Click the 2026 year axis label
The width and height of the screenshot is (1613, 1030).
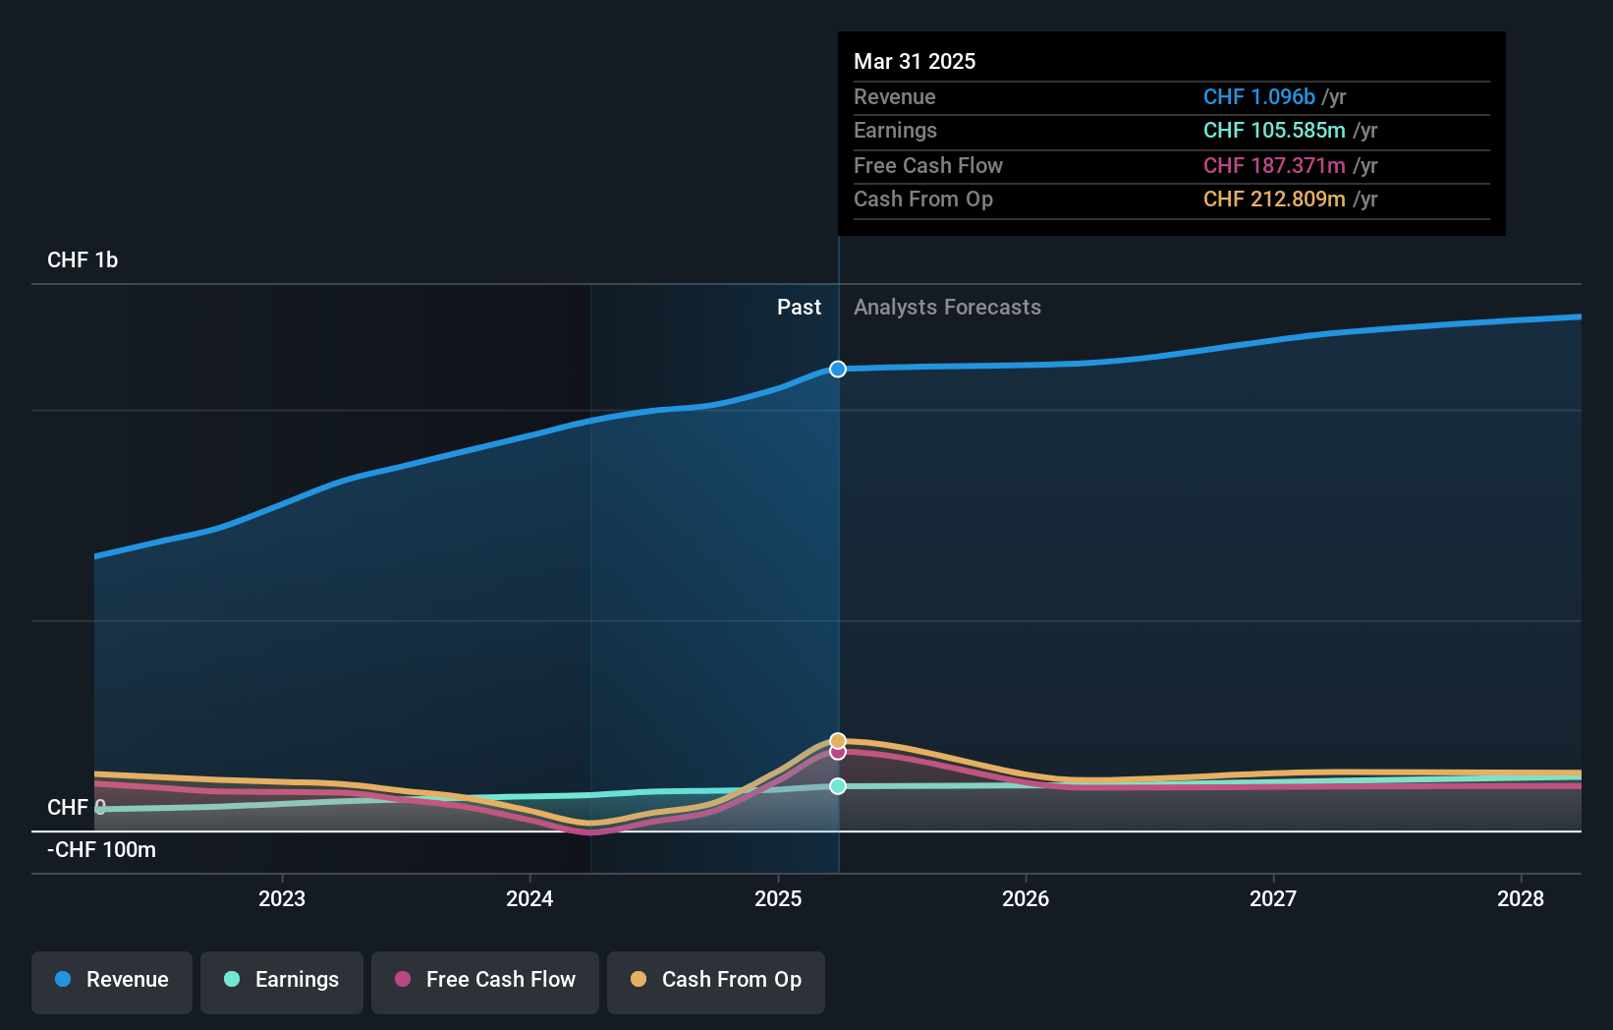[1026, 897]
